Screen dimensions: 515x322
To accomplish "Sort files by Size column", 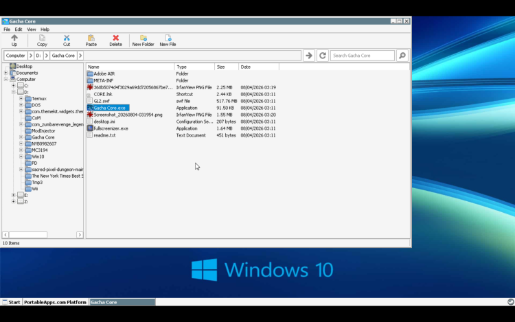I will point(227,67).
